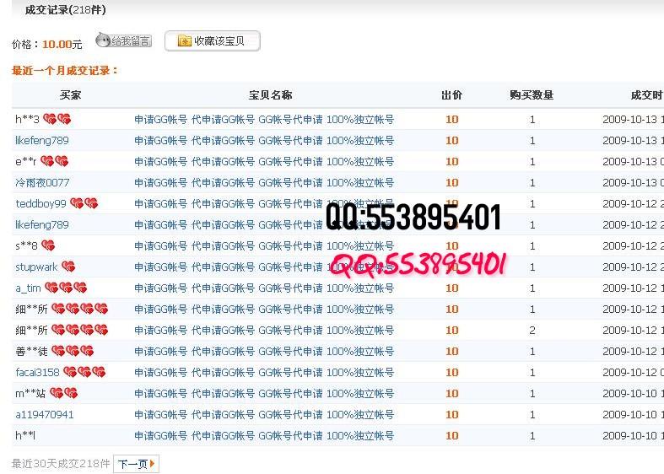Click the first heart icon beside facai3158
Viewport: 664px width, 474px height.
(x=70, y=372)
